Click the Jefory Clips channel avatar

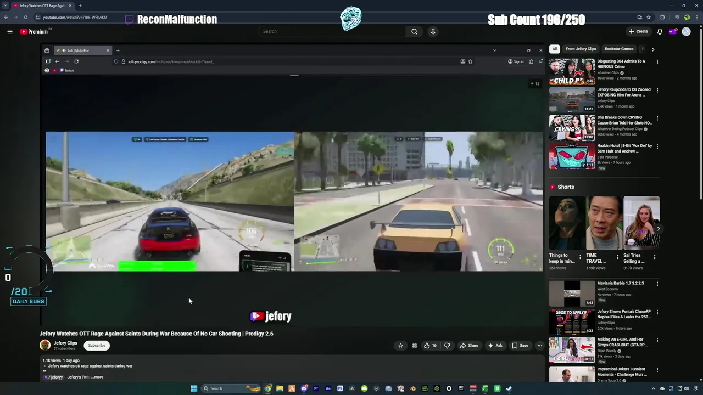click(45, 345)
